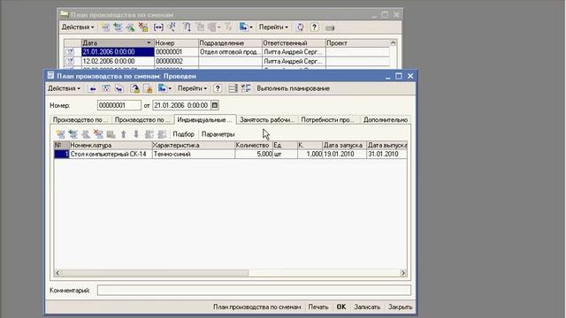The width and height of the screenshot is (566, 318).
Task: Open the Перейти menu in the back list window
Action: pos(273,27)
